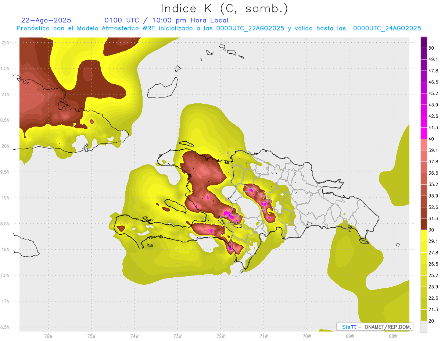Select the date label "22-Ago-2025"

coord(46,20)
